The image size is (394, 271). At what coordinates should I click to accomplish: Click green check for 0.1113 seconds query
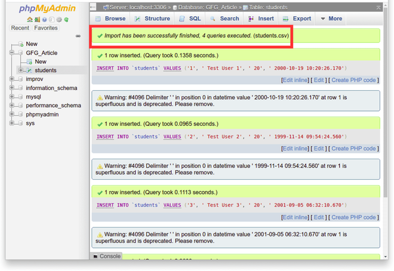point(100,193)
